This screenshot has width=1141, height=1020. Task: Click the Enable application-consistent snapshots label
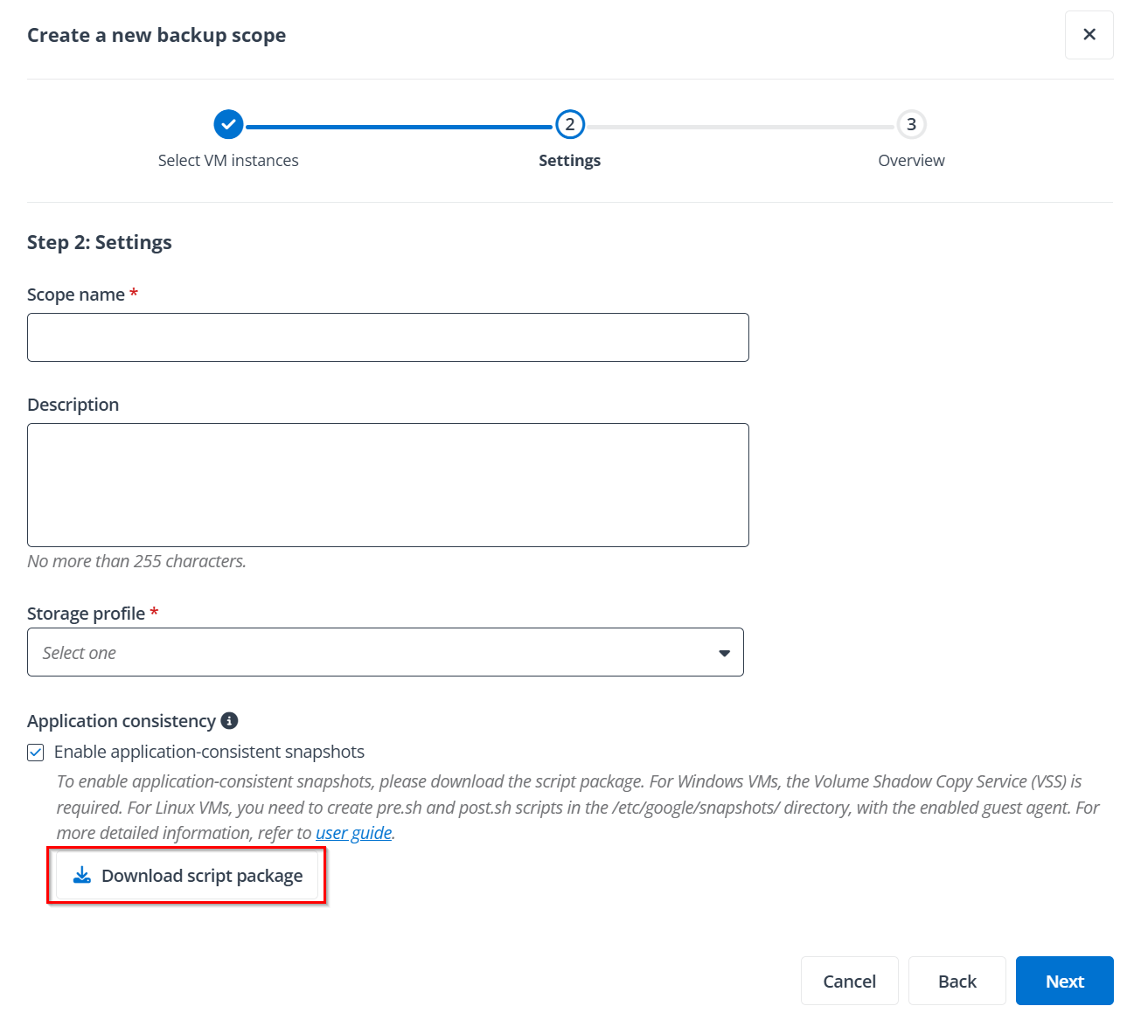coord(209,753)
